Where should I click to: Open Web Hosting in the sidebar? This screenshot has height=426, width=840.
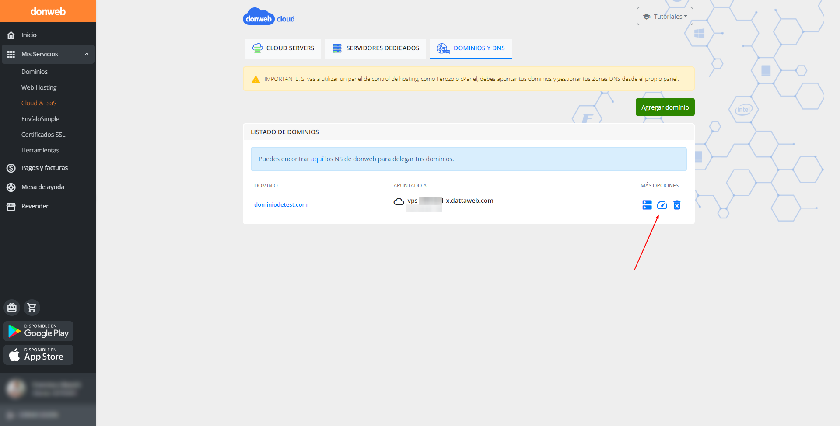39,87
